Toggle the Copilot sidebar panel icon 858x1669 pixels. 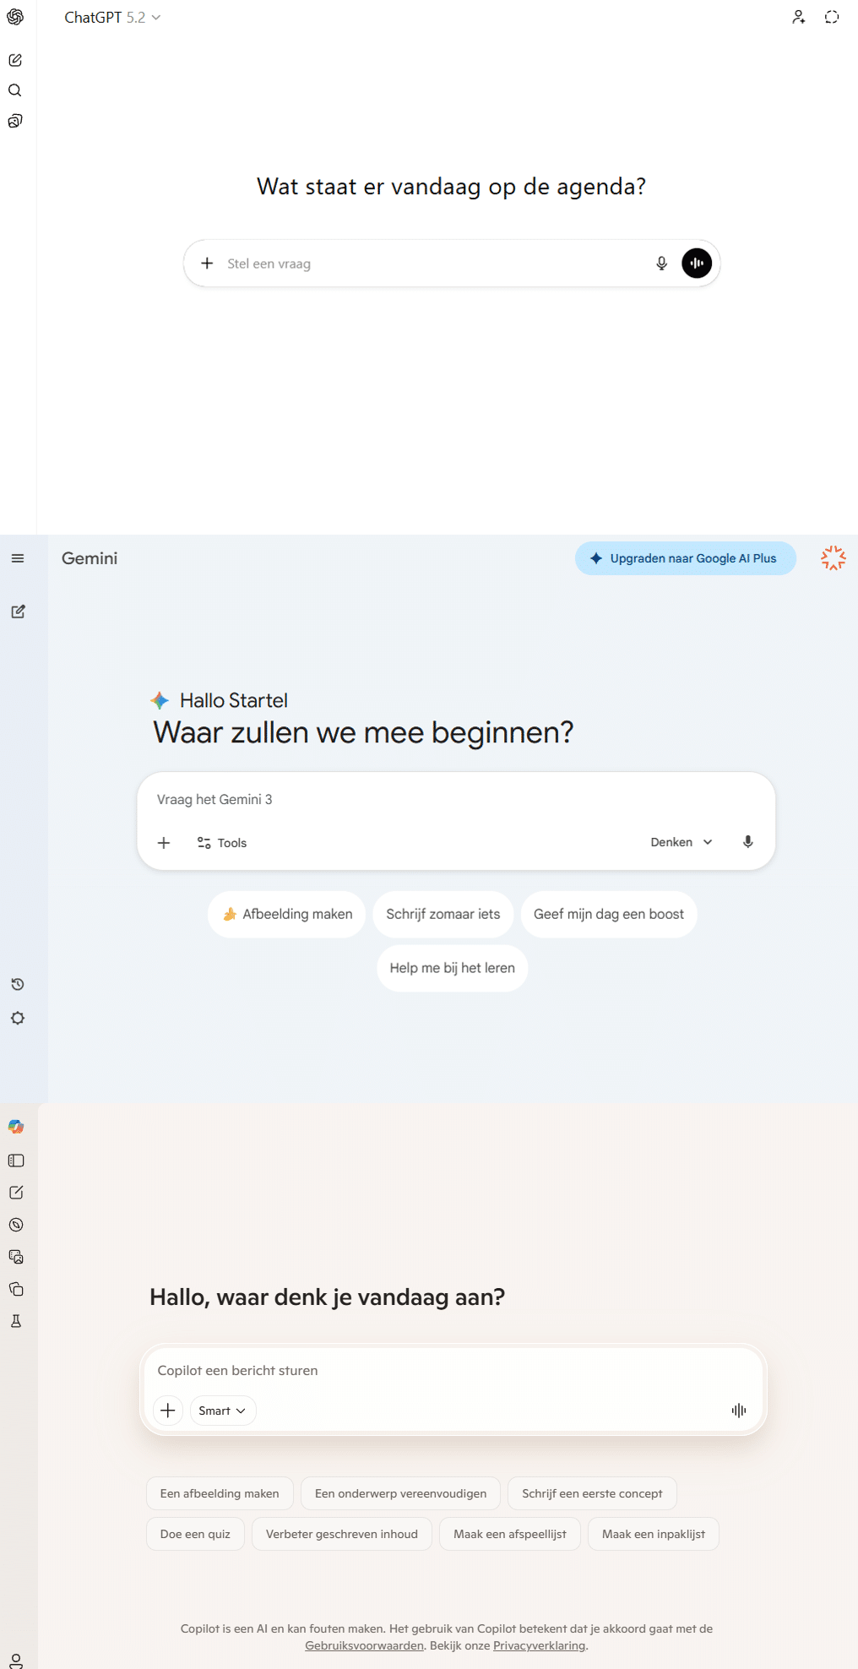coord(16,1161)
